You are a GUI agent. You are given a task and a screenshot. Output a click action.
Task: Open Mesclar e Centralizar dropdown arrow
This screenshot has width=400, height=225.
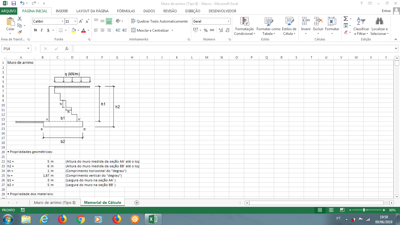[x=172, y=30]
